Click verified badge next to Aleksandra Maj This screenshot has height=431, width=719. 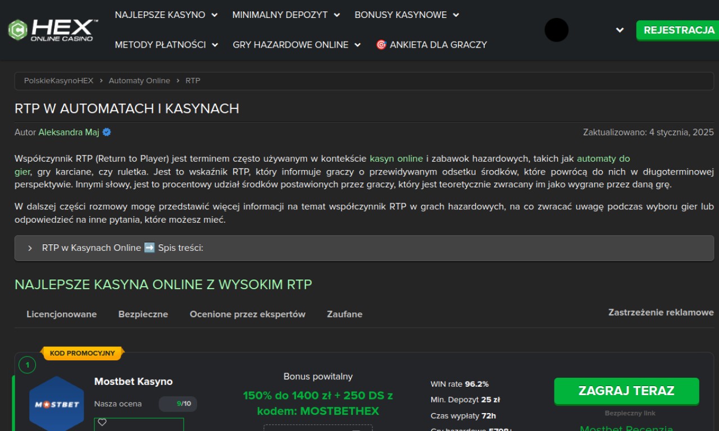click(x=107, y=132)
